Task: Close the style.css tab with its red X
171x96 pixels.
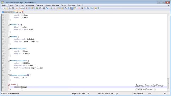Action: tap(22, 12)
